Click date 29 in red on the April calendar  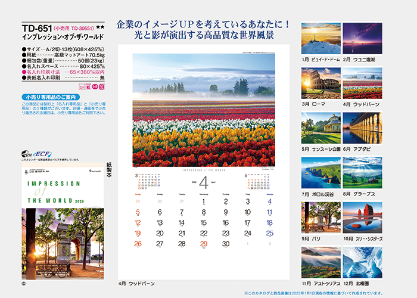(204, 244)
